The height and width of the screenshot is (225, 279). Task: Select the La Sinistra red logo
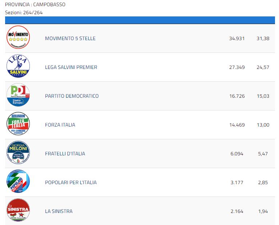[18, 210]
